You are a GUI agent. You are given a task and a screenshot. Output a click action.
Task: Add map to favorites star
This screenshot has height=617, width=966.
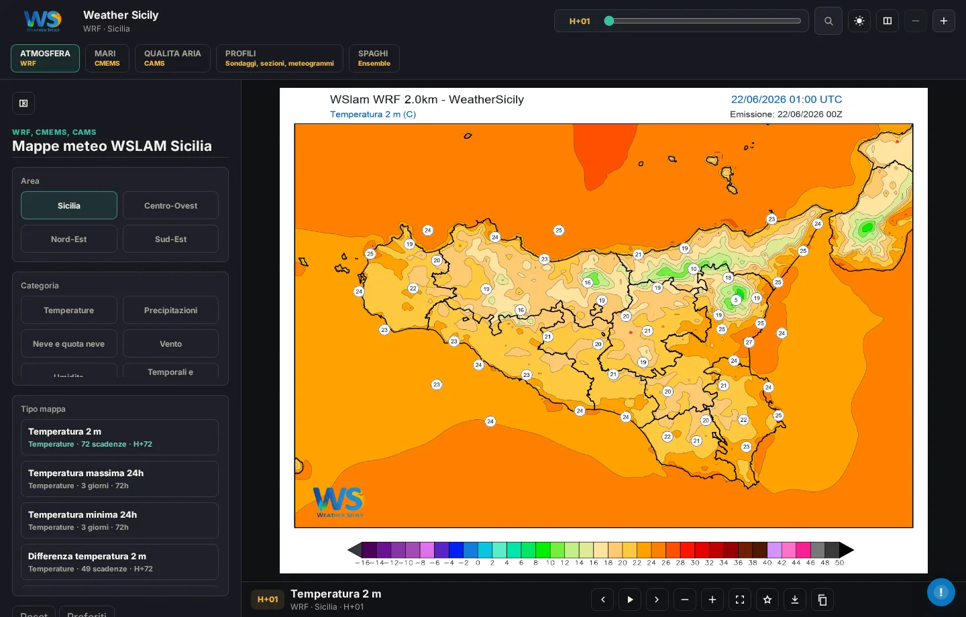(x=767, y=600)
